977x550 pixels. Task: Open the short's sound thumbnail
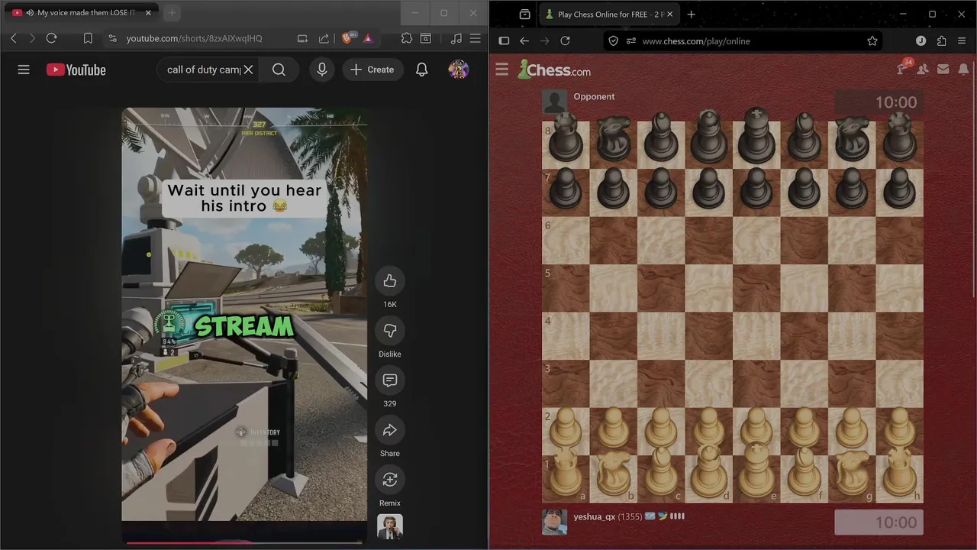pyautogui.click(x=390, y=527)
